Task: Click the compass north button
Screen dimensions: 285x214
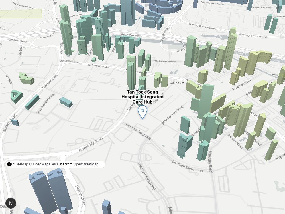Action: pyautogui.click(x=11, y=203)
